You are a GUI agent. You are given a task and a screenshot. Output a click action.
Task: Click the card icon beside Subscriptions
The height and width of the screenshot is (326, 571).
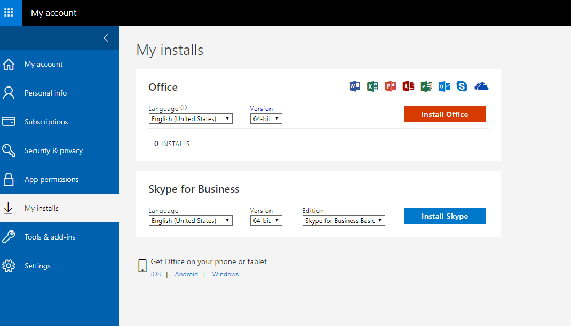pyautogui.click(x=9, y=121)
